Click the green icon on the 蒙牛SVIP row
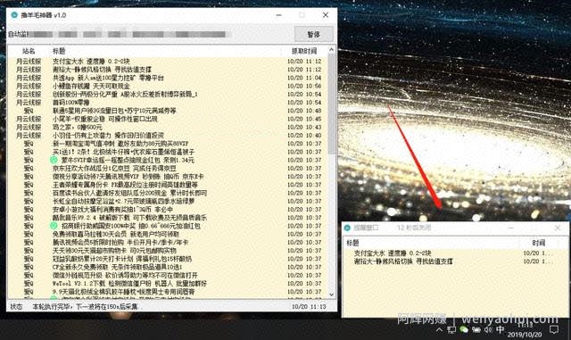The height and width of the screenshot is (340, 571). pos(54,160)
